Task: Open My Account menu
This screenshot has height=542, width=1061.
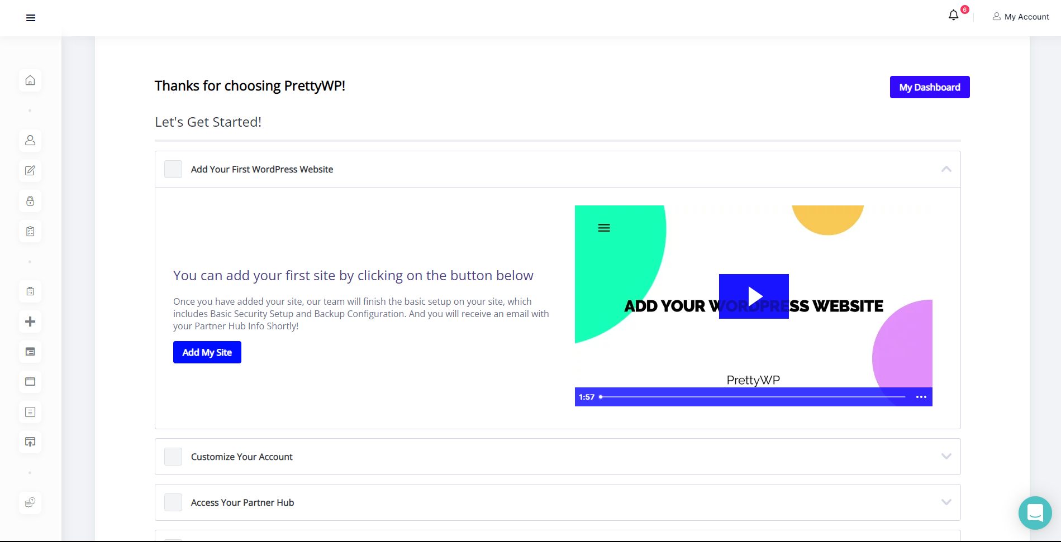Action: pos(1021,17)
